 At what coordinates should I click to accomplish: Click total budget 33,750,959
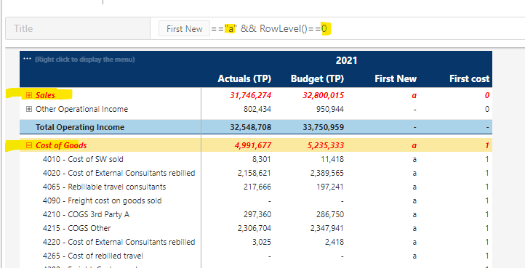(323, 127)
